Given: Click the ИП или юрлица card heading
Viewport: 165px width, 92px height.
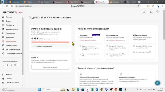Looking at the screenshot, I should (x=140, y=35).
